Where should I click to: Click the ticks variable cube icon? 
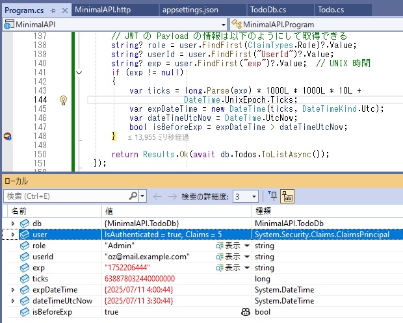coord(25,279)
